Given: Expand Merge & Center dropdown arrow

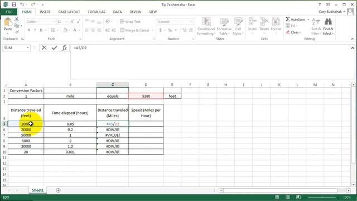Looking at the screenshot, I should (152, 30).
